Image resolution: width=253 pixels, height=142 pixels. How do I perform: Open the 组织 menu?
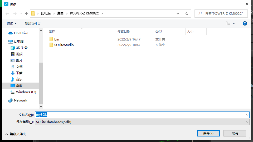(12, 23)
